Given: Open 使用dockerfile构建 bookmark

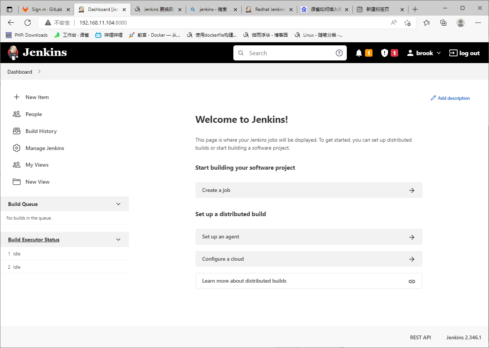Looking at the screenshot, I should (211, 35).
